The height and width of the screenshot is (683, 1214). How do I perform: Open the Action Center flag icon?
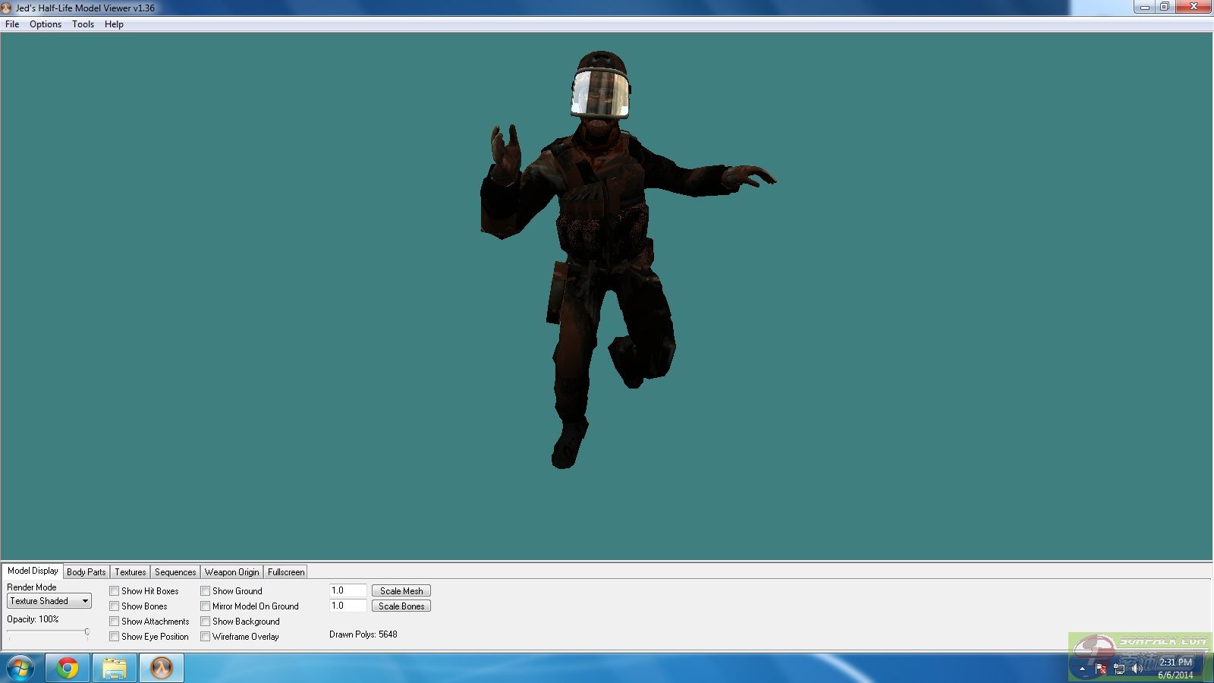point(1100,669)
